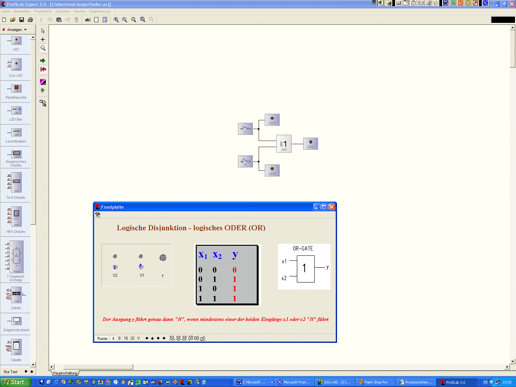Set raster size to 32
Image resolution: width=516 pixels, height=387 pixels.
click(x=132, y=338)
